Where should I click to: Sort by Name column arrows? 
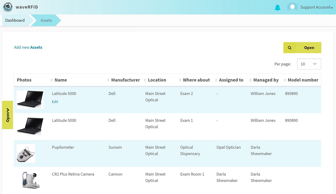[x=52, y=80]
